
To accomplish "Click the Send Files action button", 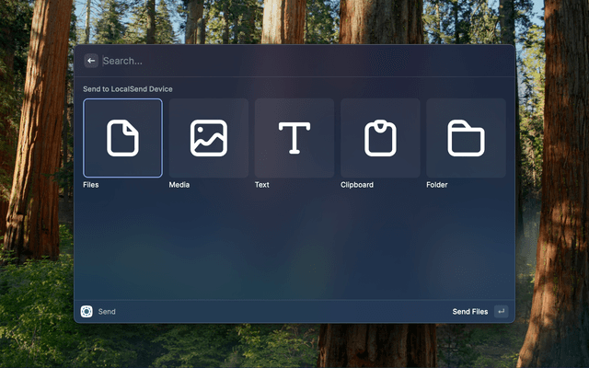I will pyautogui.click(x=470, y=312).
